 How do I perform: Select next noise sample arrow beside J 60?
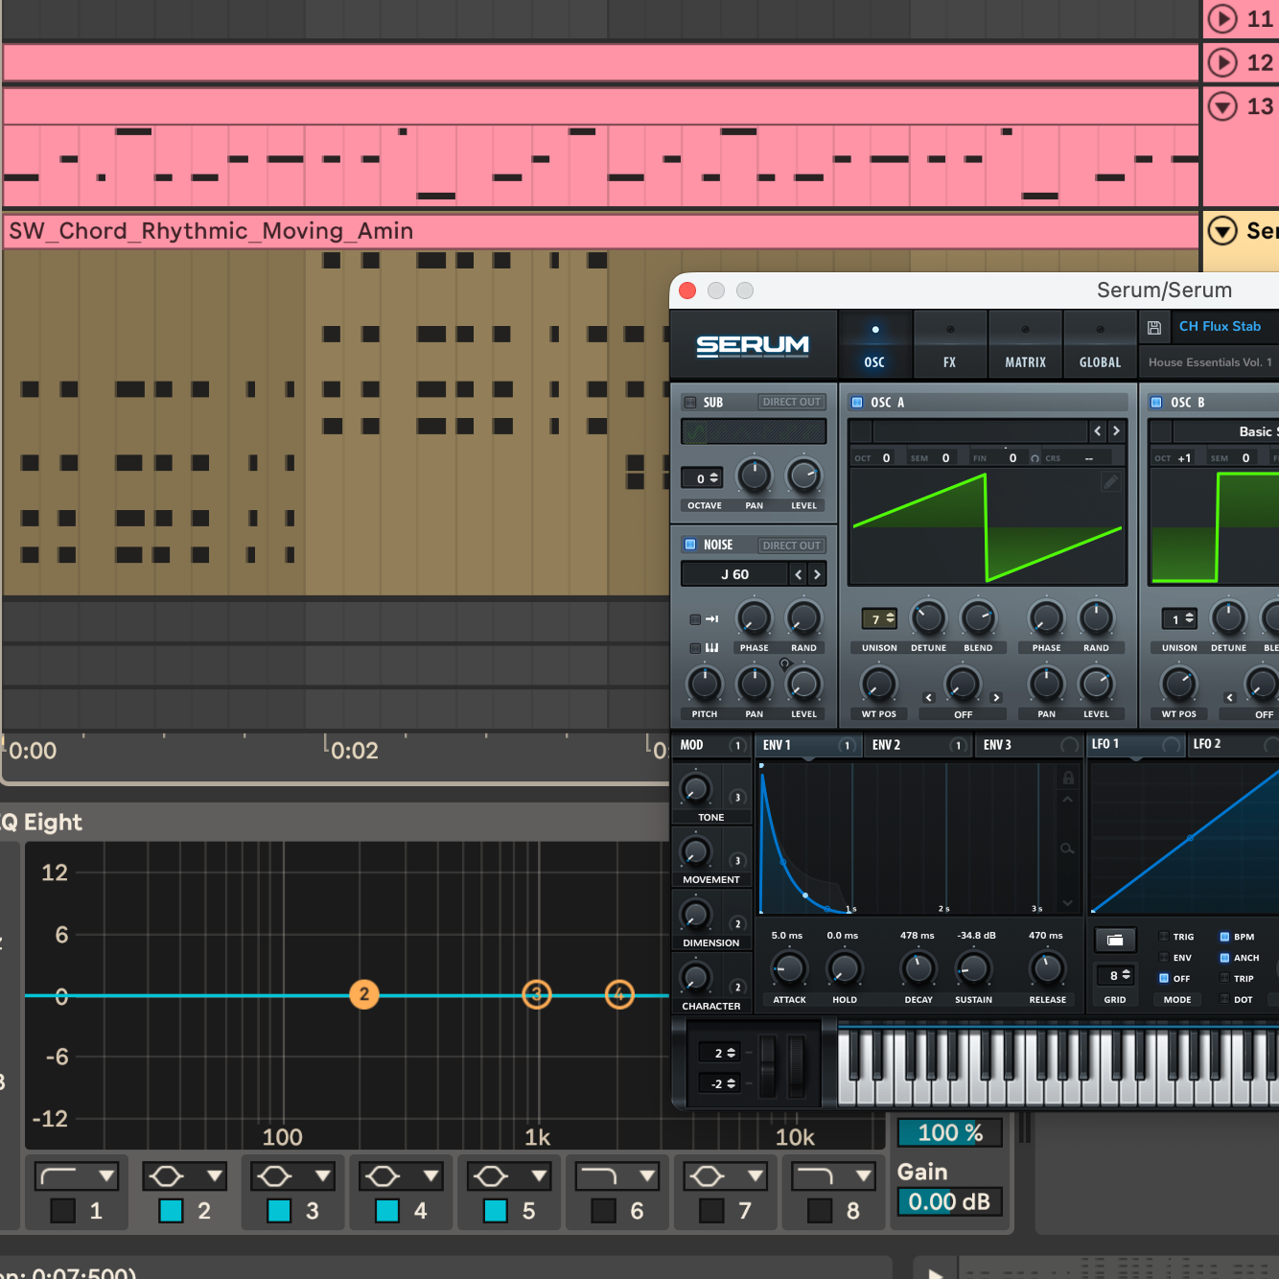(817, 574)
